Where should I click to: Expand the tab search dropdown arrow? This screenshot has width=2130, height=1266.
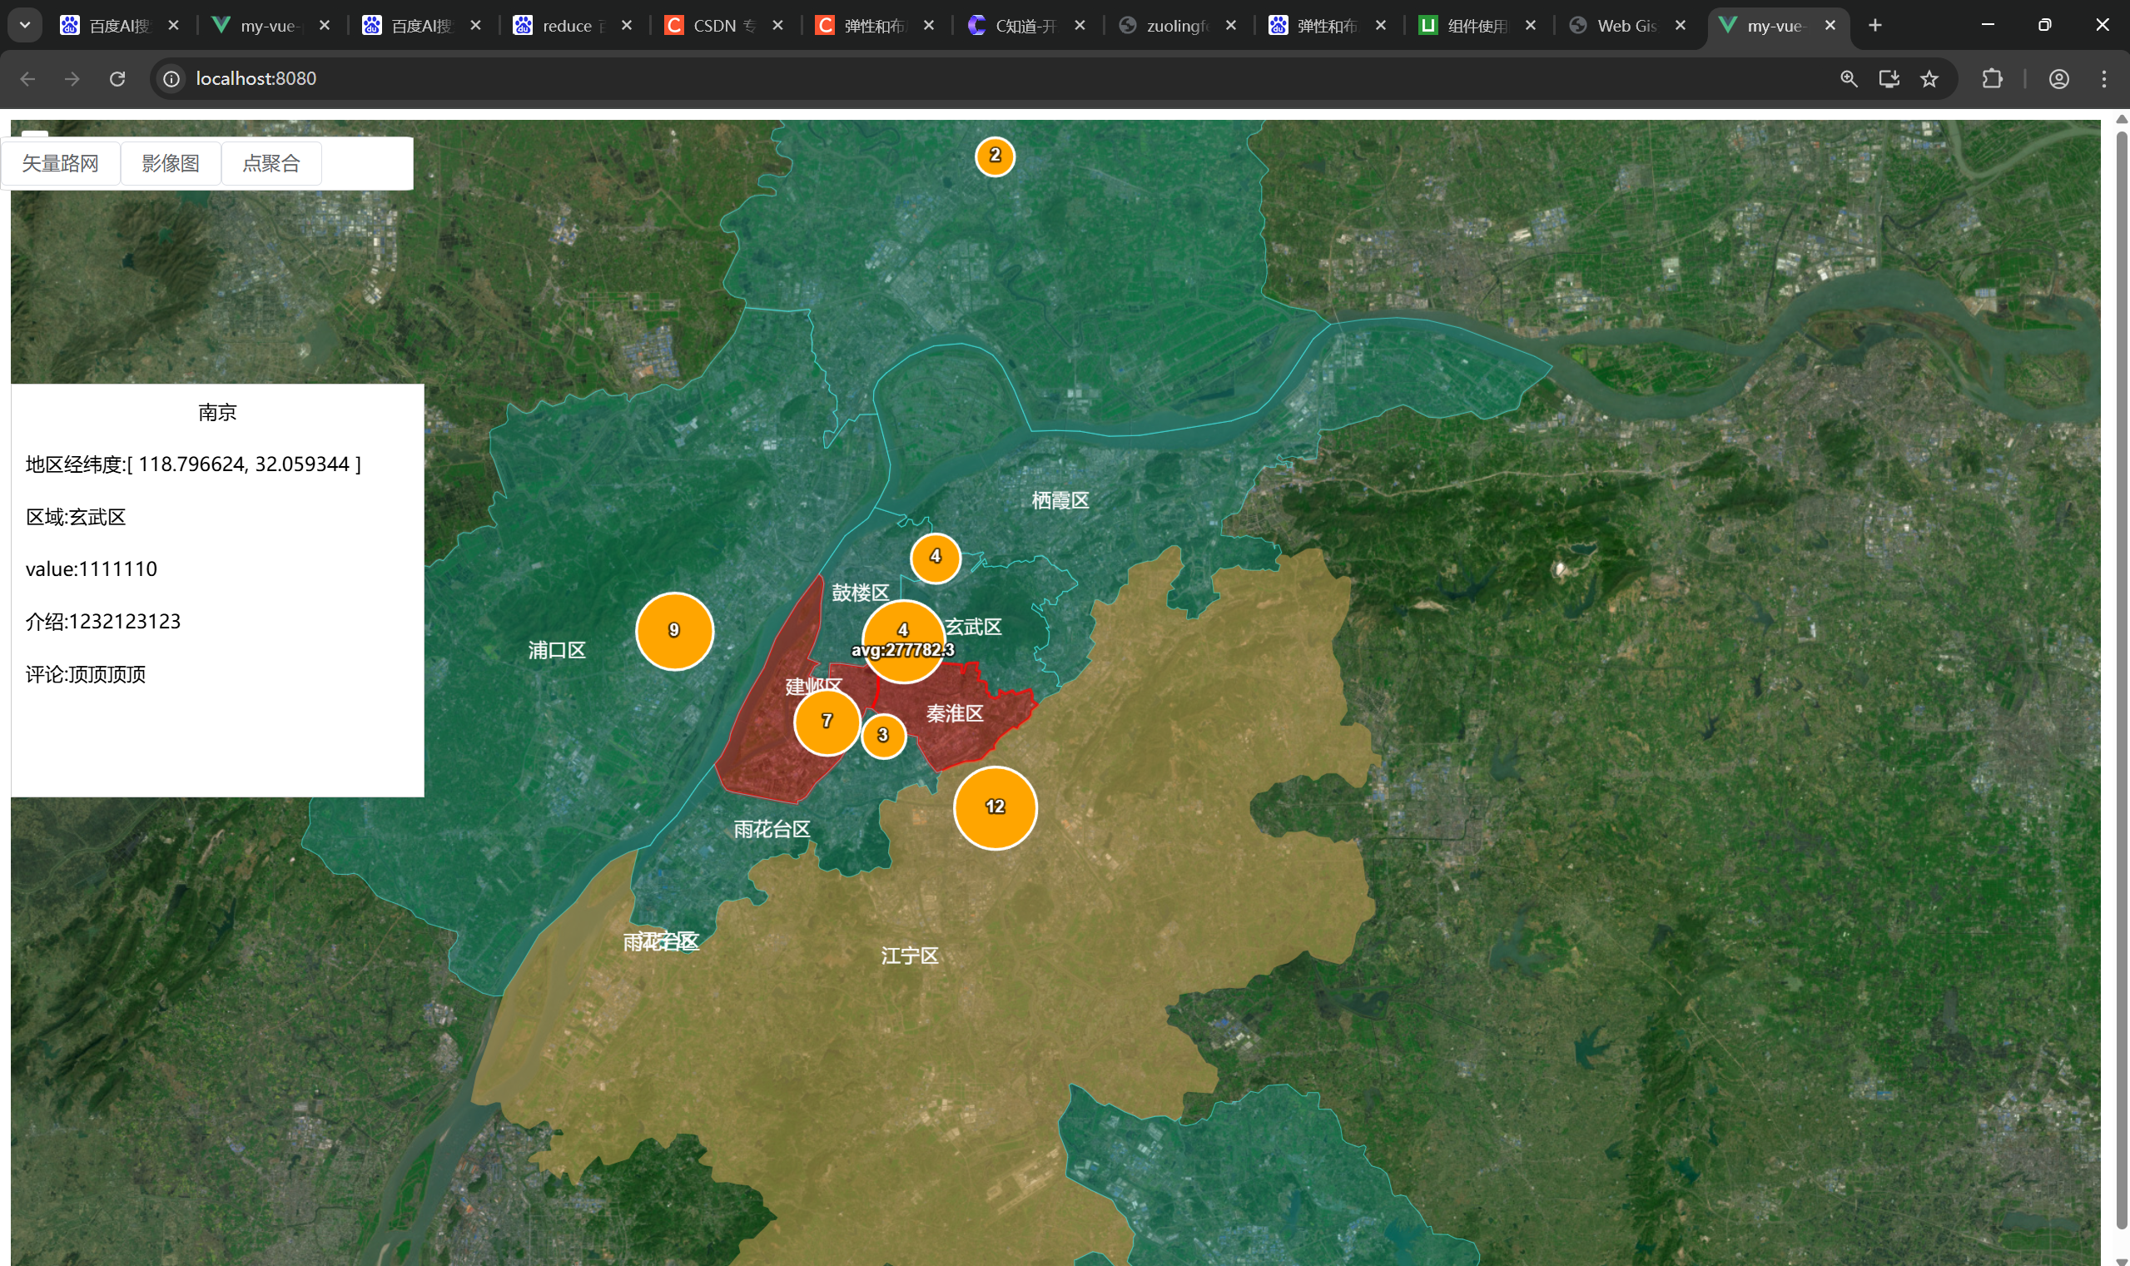tap(25, 25)
